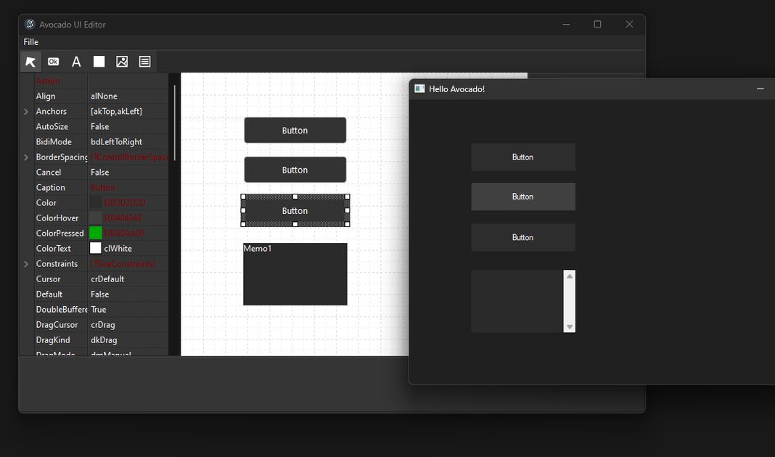The image size is (775, 457).
Task: Click the memo scrollbar down arrow
Action: pos(570,327)
